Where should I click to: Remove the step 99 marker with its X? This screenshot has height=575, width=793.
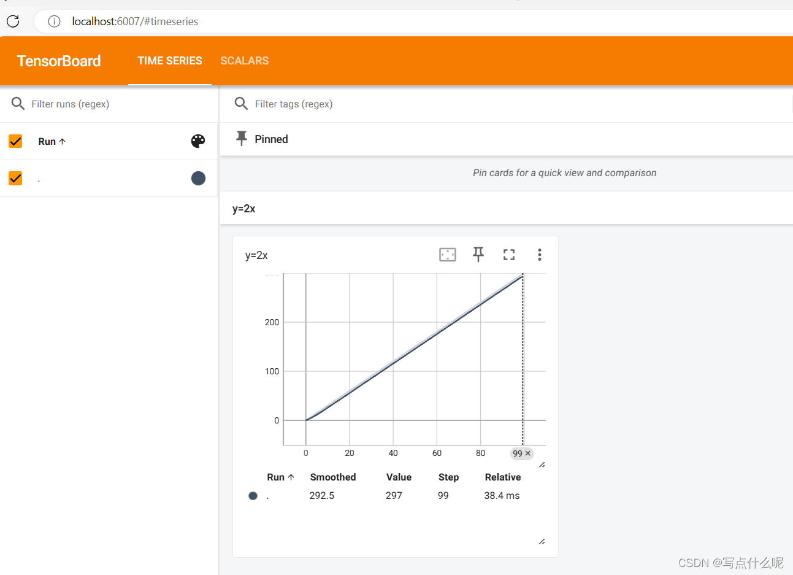coord(528,453)
